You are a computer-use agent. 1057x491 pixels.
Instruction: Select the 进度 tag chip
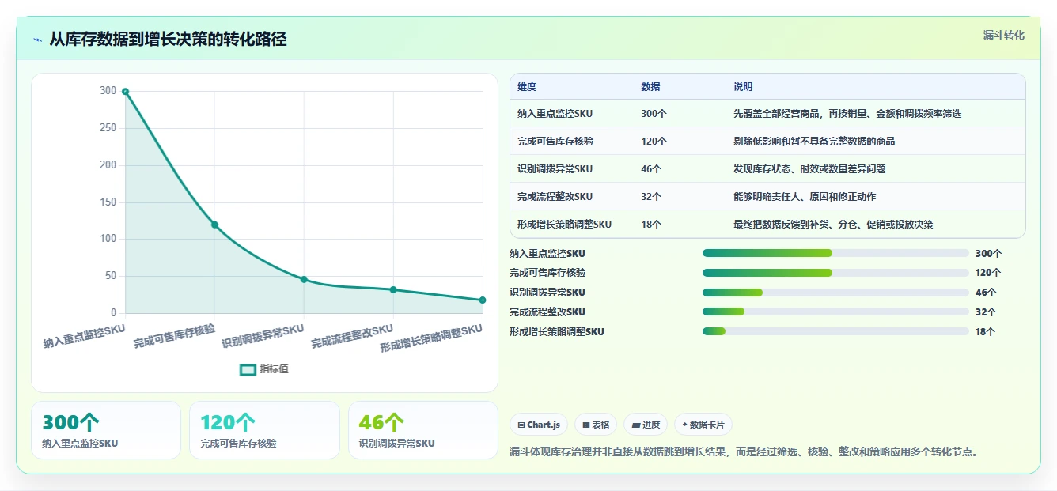(x=646, y=425)
